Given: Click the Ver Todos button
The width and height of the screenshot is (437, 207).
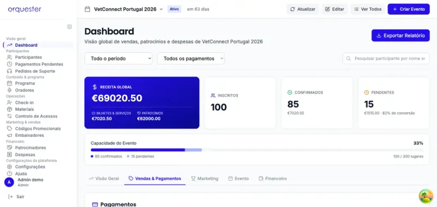Looking at the screenshot, I should (x=368, y=9).
